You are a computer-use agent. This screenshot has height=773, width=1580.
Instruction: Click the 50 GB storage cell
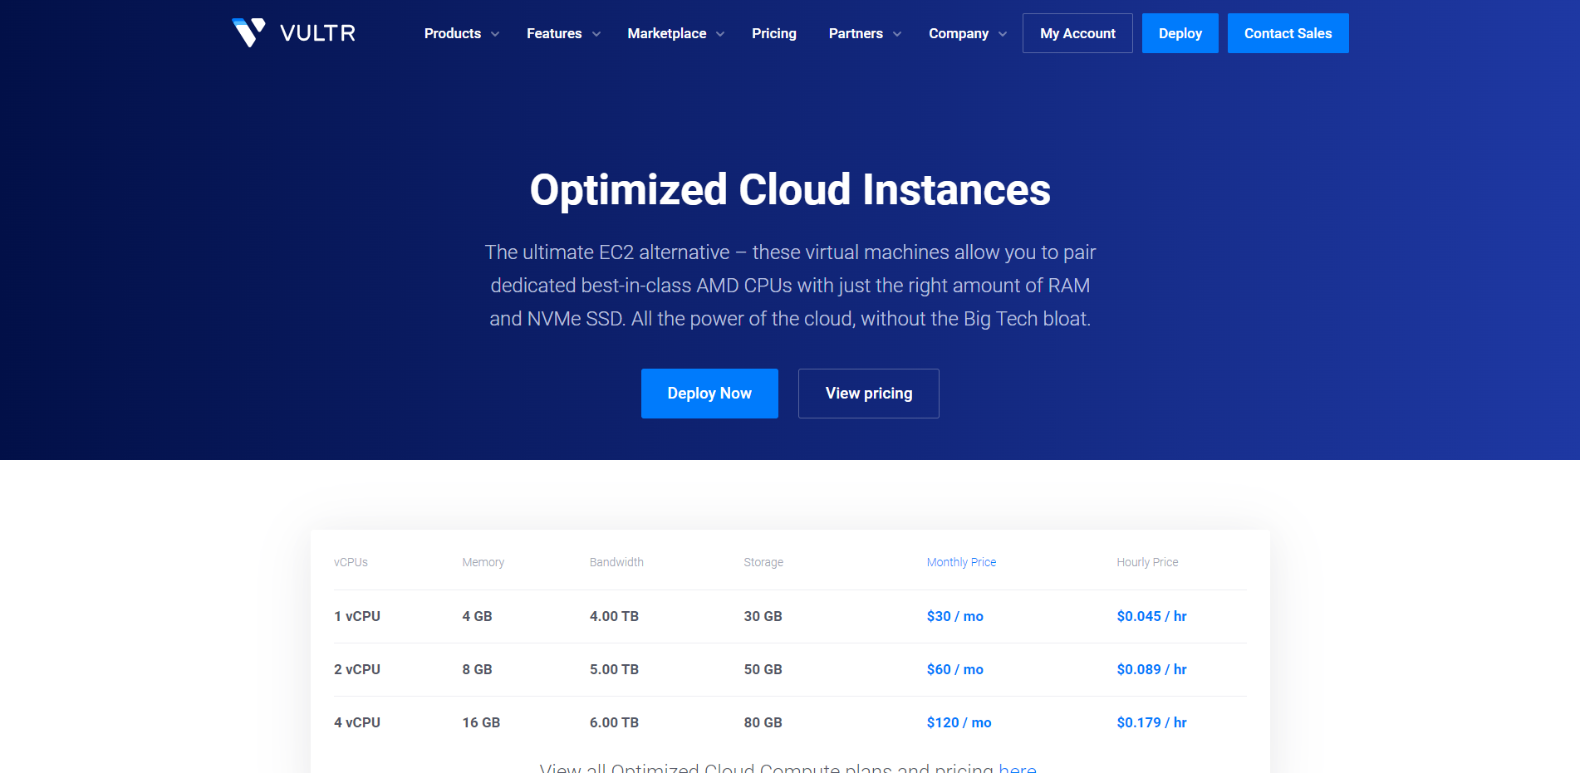tap(763, 669)
